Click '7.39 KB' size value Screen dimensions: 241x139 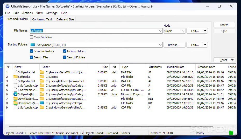[x=103, y=94]
